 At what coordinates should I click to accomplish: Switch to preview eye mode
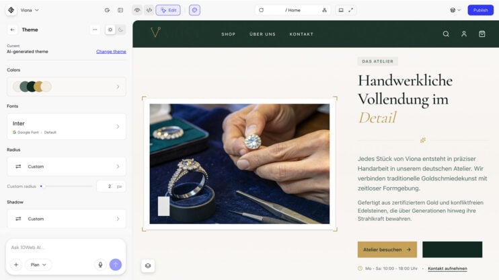[137, 10]
